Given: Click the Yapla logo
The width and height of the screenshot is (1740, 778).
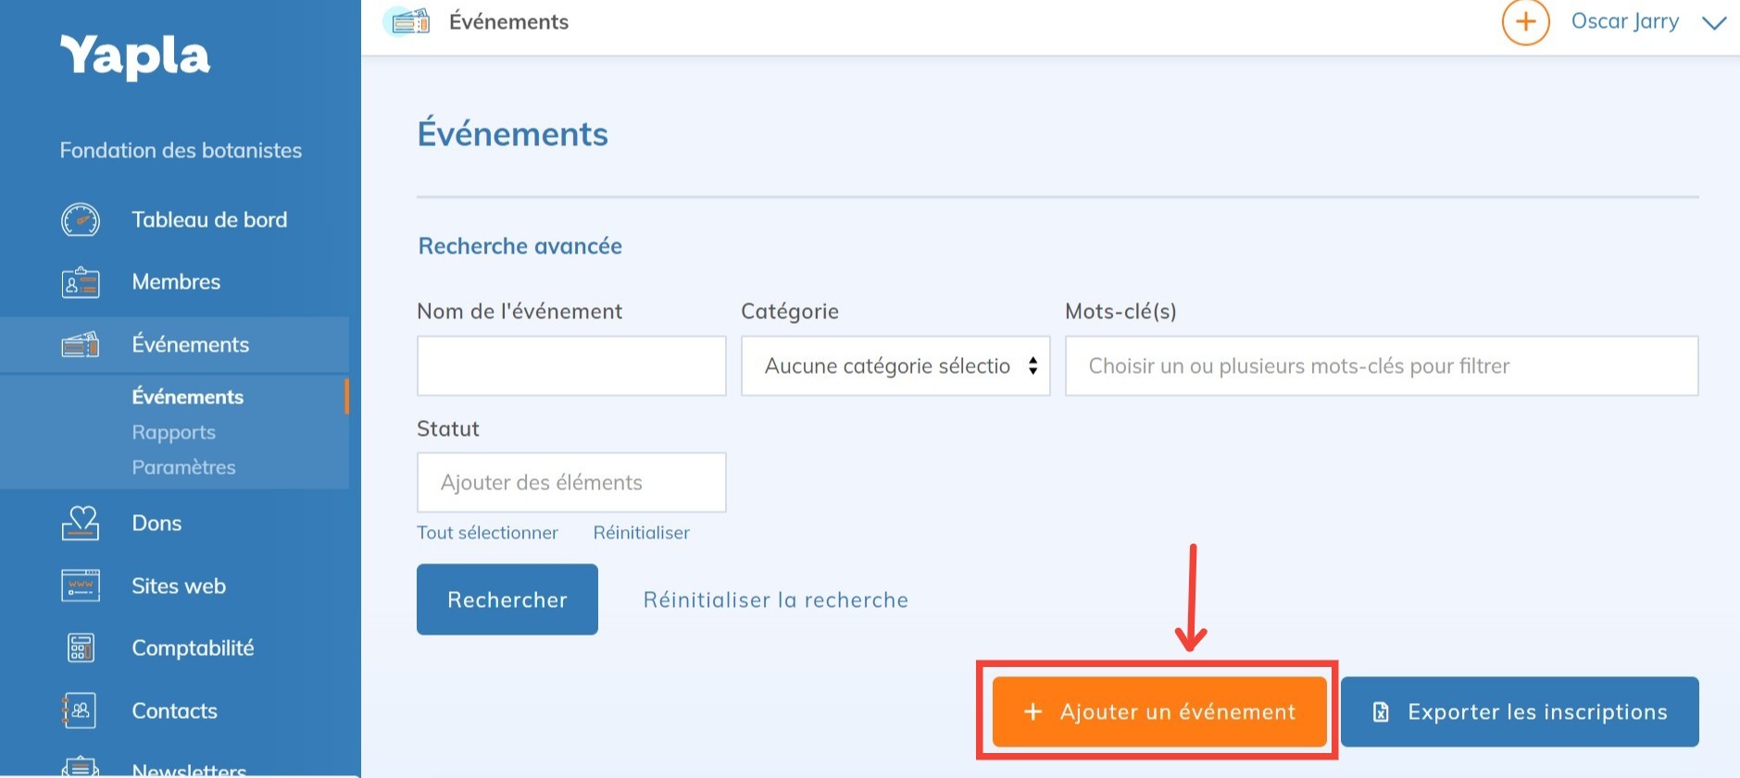Looking at the screenshot, I should tap(135, 56).
